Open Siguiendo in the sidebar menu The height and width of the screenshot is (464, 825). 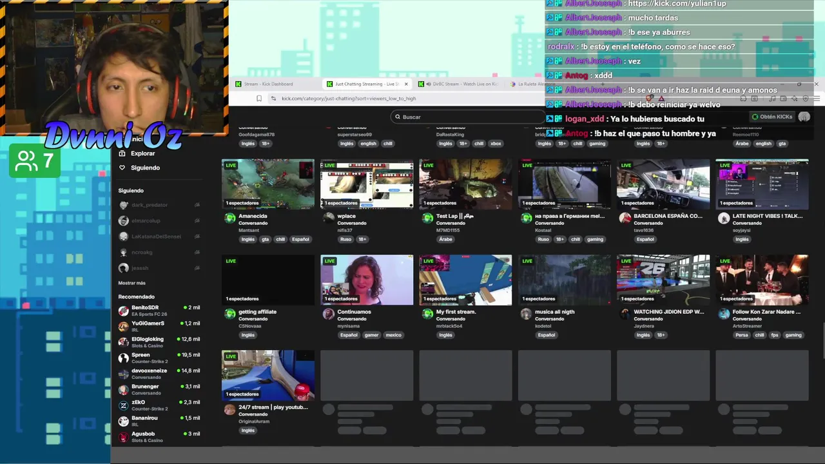tap(145, 168)
